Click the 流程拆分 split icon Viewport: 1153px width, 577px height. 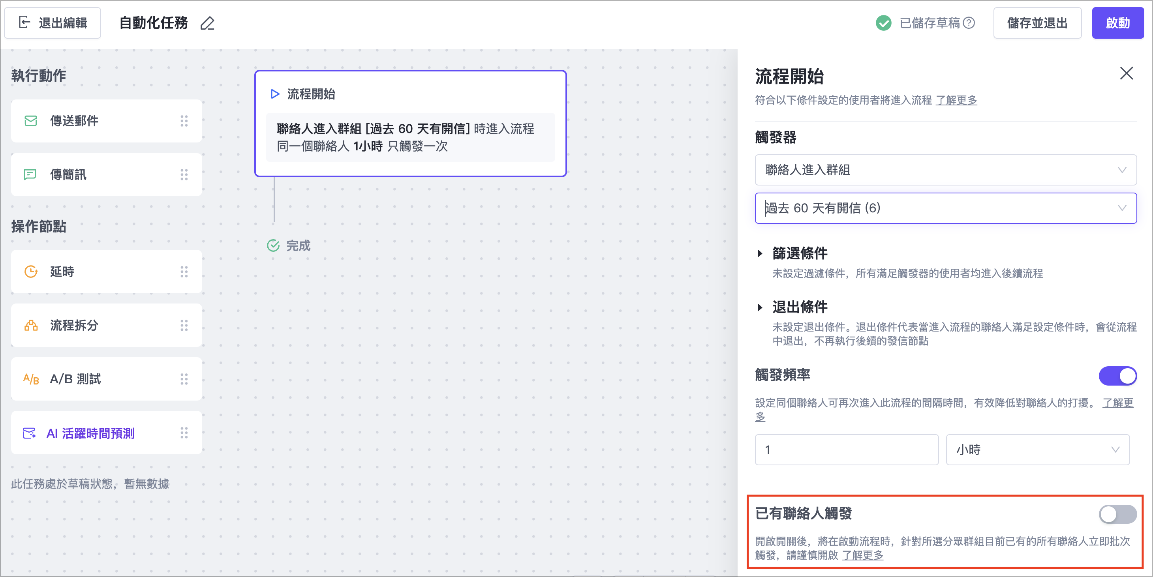pos(31,325)
